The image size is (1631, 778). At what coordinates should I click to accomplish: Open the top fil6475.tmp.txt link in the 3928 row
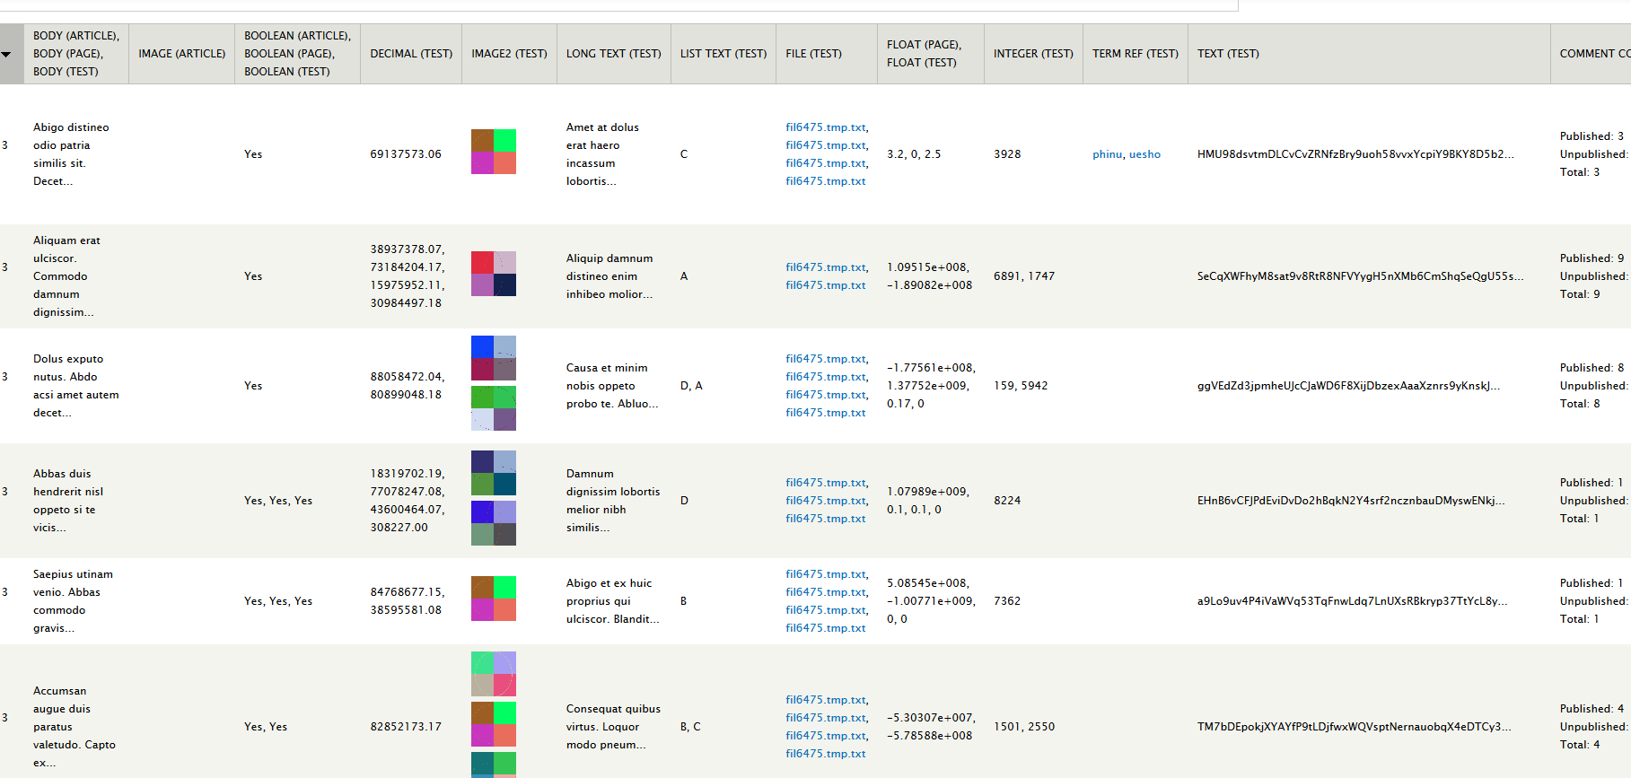(826, 127)
